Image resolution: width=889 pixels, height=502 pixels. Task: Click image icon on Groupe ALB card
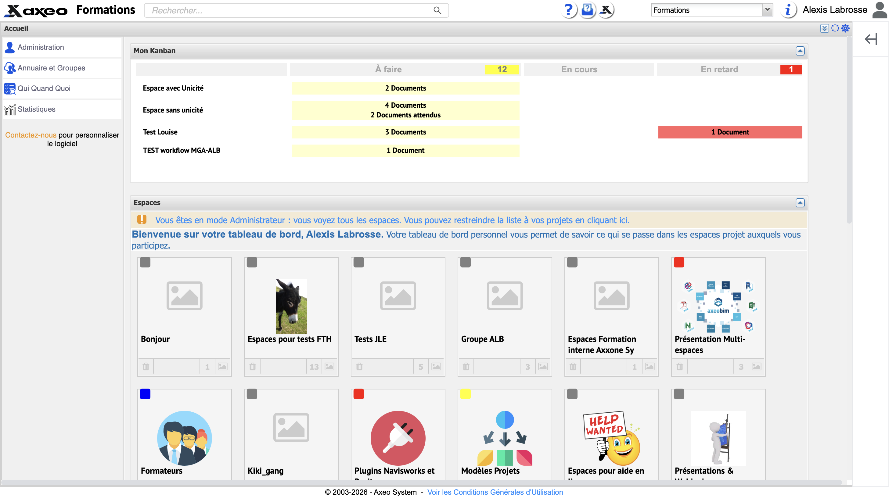click(x=543, y=366)
